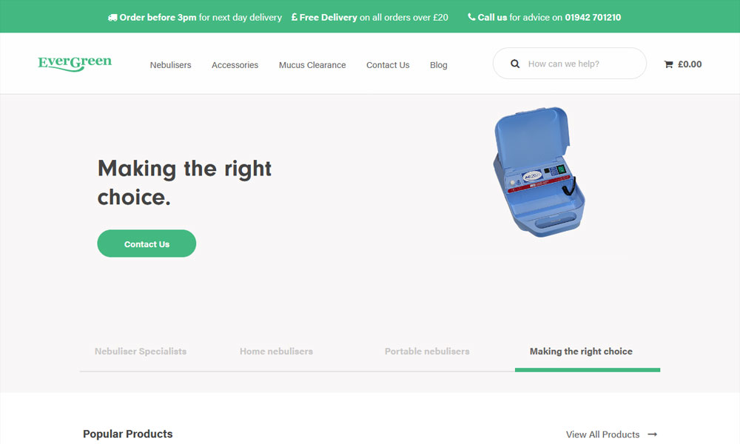Open Contact Us in navigation bar
The height and width of the screenshot is (444, 740).
pos(388,65)
